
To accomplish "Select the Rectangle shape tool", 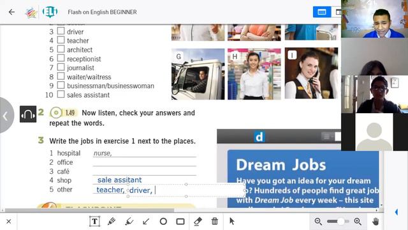I will pyautogui.click(x=180, y=222).
